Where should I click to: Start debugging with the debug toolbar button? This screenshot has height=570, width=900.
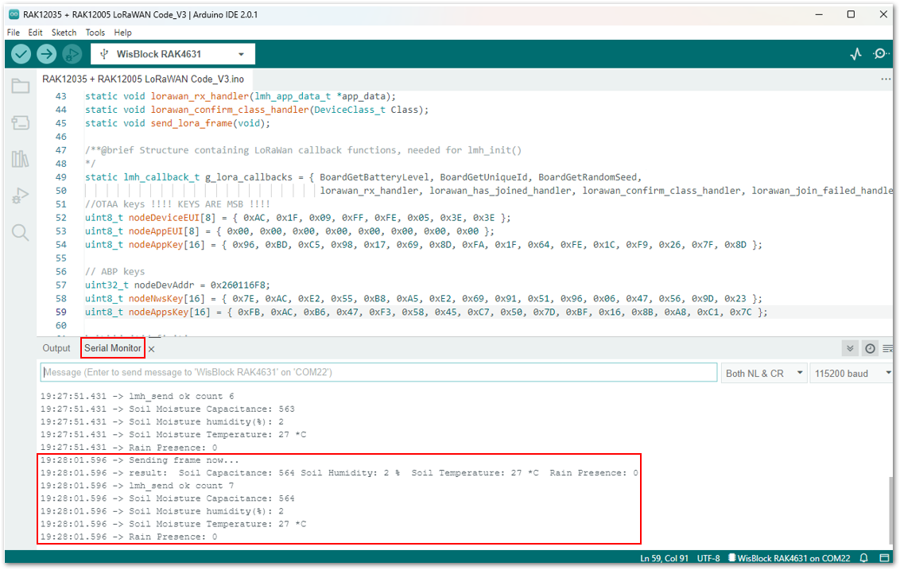pos(72,54)
